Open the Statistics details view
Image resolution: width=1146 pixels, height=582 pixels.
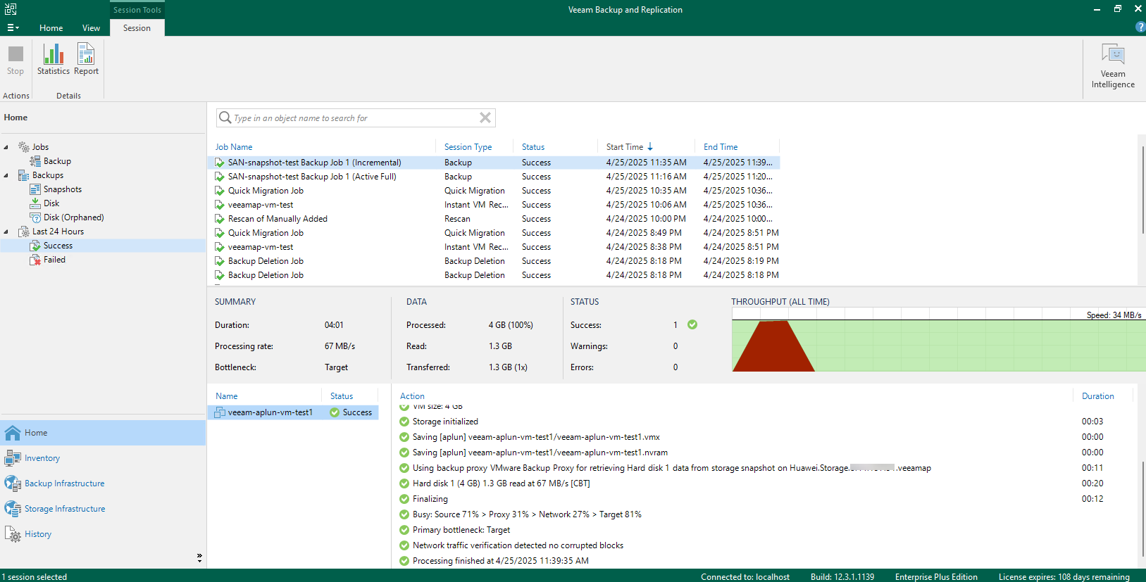click(54, 60)
